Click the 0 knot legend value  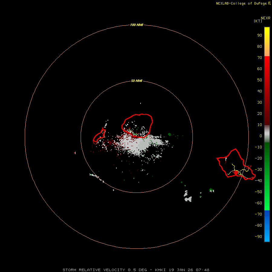pos(261,136)
